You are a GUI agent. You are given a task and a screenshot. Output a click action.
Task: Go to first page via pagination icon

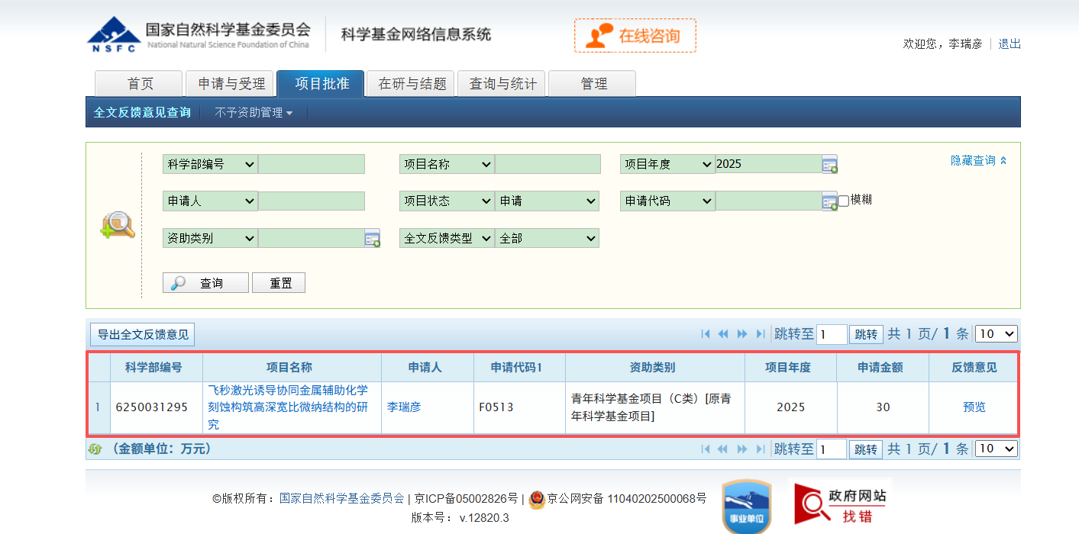705,333
